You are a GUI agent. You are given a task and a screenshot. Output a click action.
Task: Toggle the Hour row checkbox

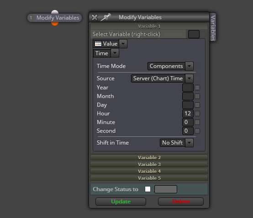(197, 114)
